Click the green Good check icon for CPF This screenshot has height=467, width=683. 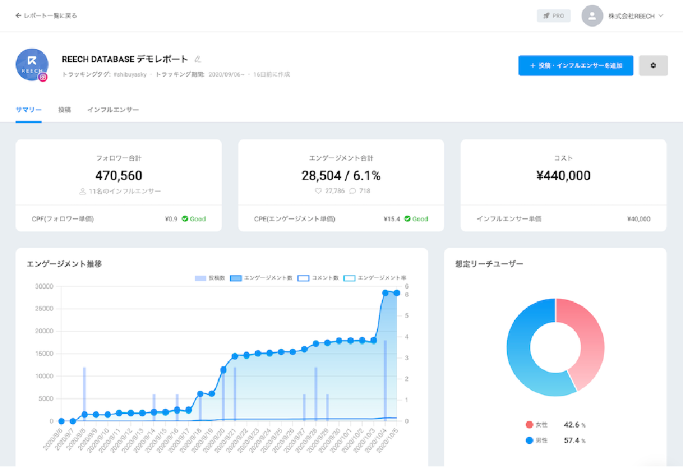pos(185,219)
